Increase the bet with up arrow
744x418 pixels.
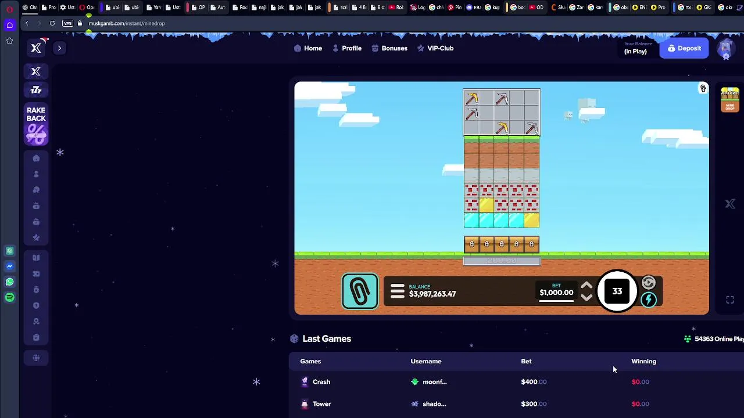click(x=586, y=286)
